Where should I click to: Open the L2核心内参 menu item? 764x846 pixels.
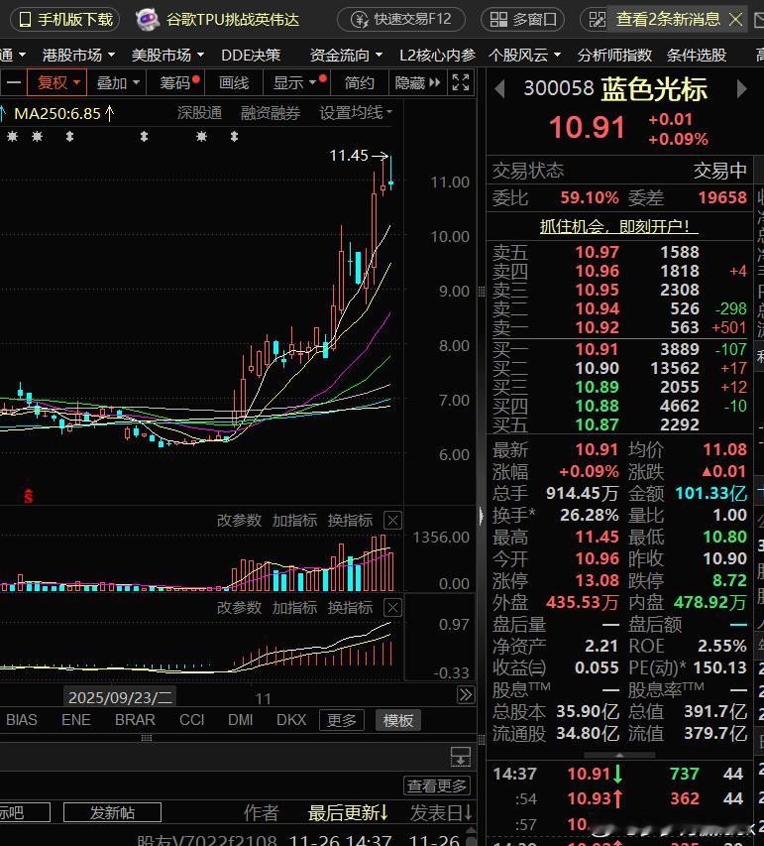point(437,55)
